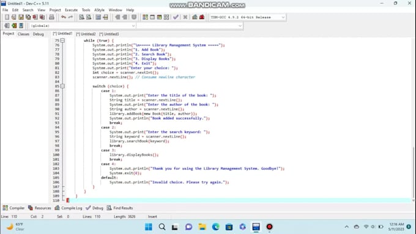Open the Resources bottom panel tab
Viewport: 416px width, 234px height.
(40, 208)
